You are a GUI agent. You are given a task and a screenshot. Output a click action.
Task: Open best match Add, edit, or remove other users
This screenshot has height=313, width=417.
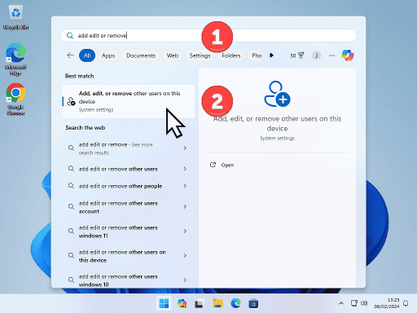tap(129, 101)
